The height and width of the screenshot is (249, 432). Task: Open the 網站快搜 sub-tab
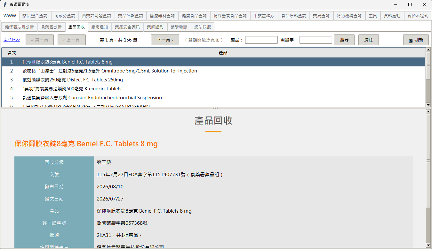point(203,27)
